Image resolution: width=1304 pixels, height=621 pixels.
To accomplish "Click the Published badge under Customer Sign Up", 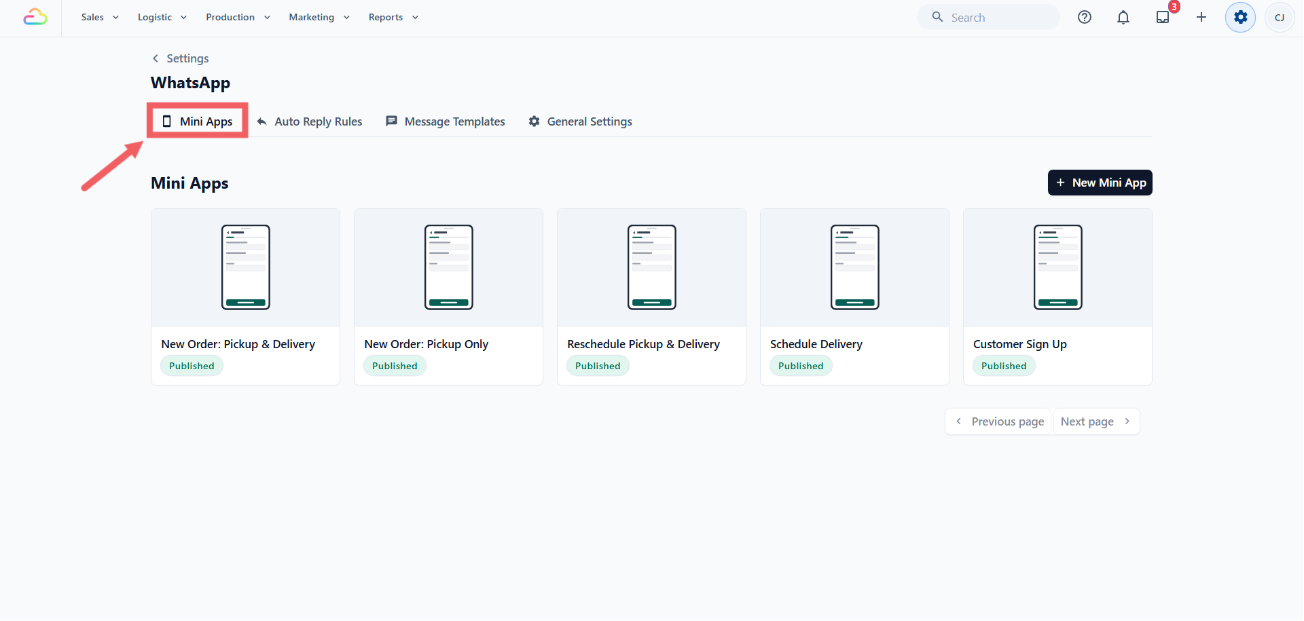I will click(x=1004, y=366).
